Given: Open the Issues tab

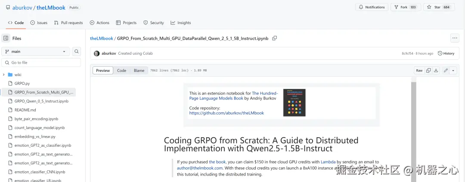Looking at the screenshot, I should click(39, 22).
